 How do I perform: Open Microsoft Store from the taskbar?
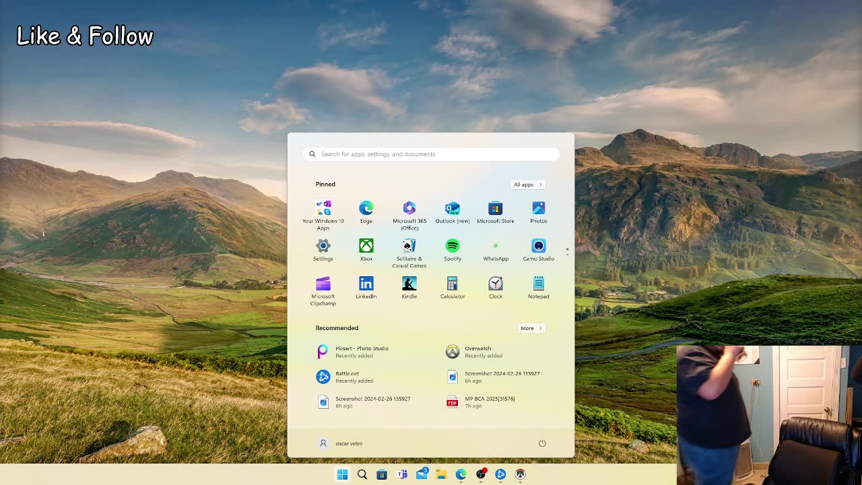(382, 474)
